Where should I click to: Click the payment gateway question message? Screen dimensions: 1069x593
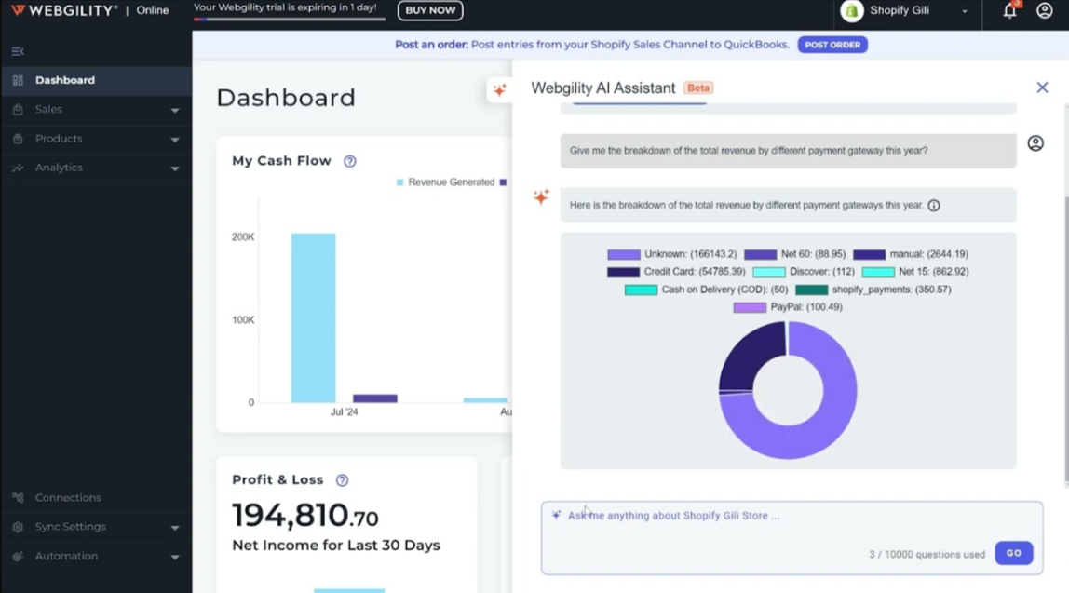788,151
